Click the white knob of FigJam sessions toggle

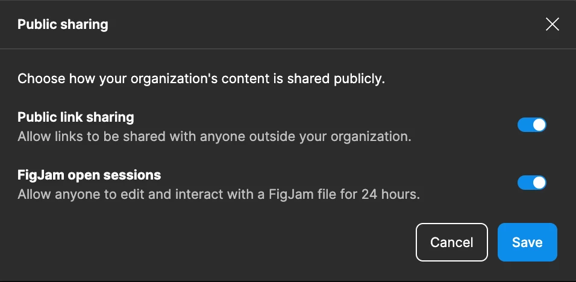click(x=539, y=183)
